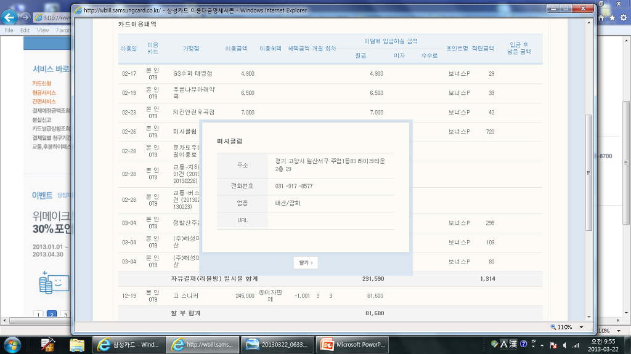Open the paint tools icon on the taskbar
Screen dimensions: 631x354
click(x=48, y=345)
